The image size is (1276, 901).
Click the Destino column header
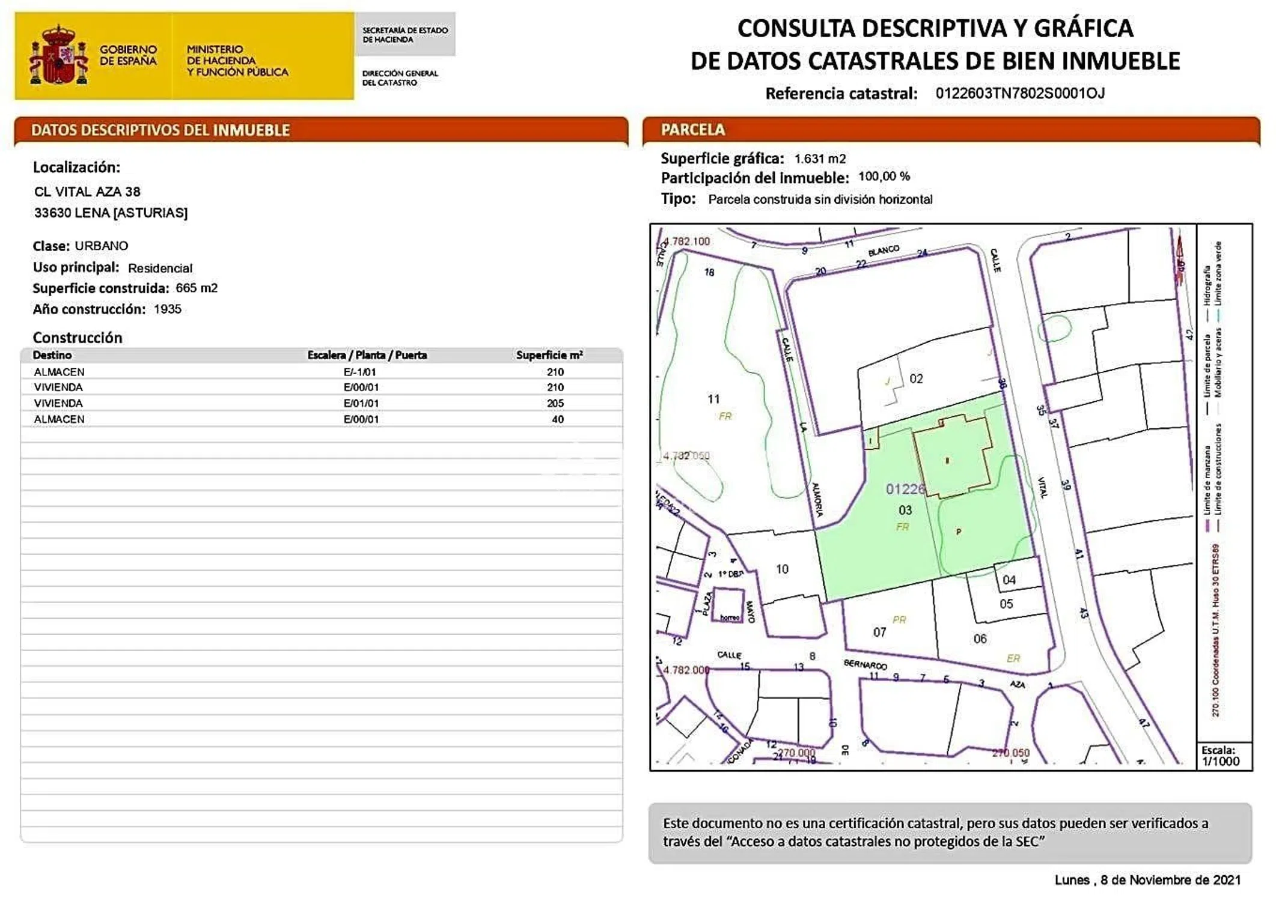pos(52,355)
